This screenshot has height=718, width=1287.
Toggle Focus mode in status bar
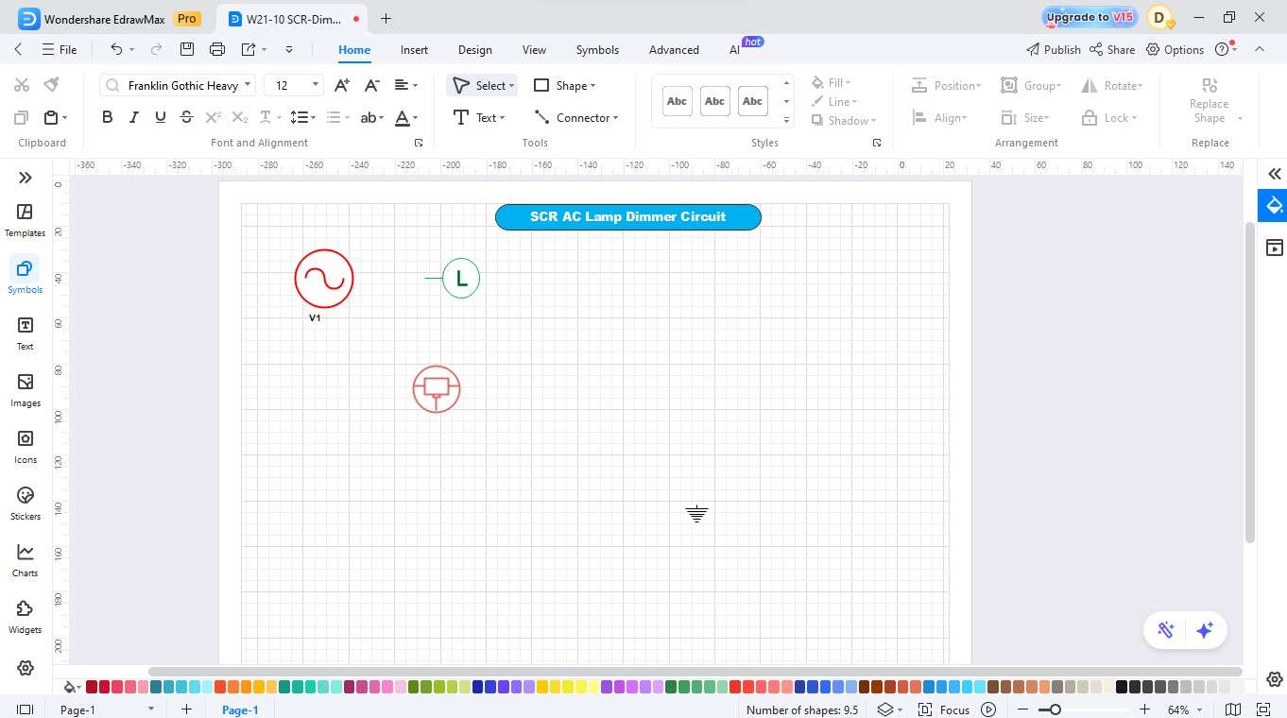click(945, 709)
